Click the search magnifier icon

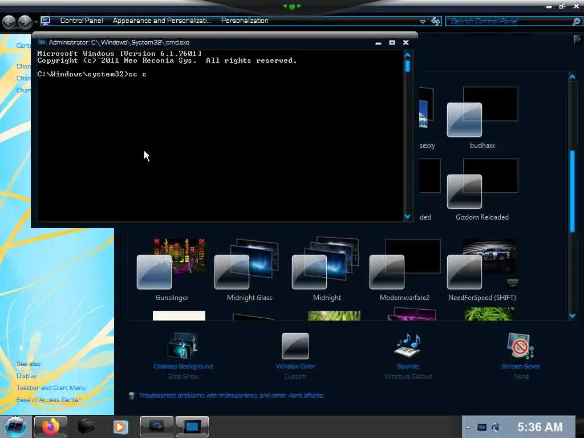576,21
